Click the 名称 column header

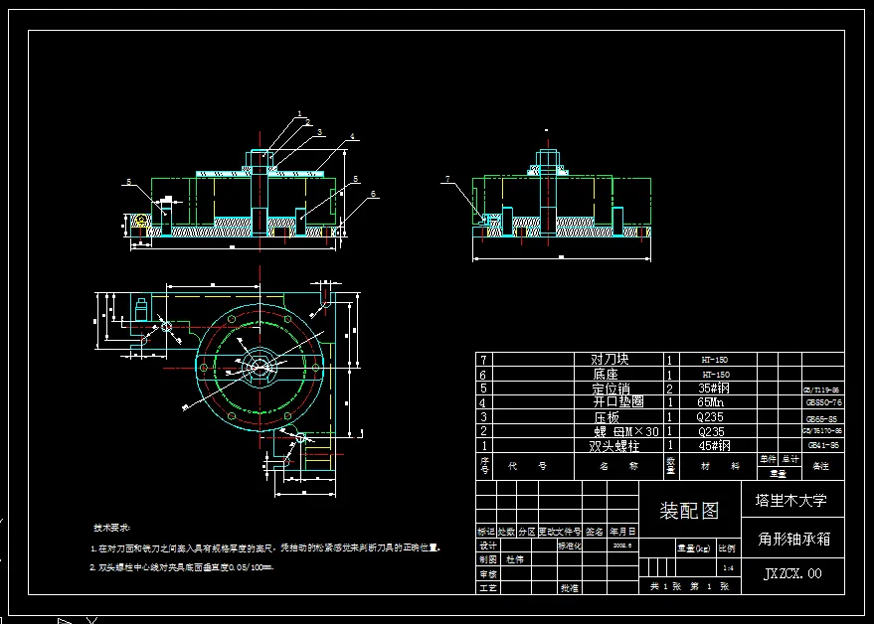pyautogui.click(x=618, y=466)
